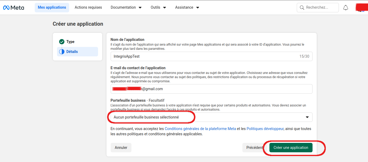This screenshot has width=368, height=162.
Task: Select the Détails step in sidebar
Action: click(78, 52)
